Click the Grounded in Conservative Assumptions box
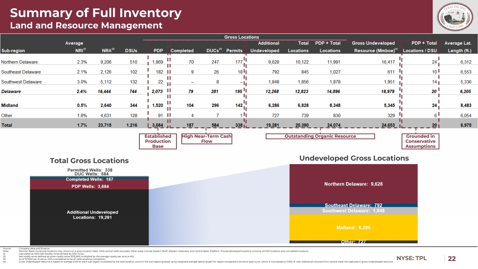Image resolution: width=478 pixels, height=269 pixels. pyautogui.click(x=420, y=141)
